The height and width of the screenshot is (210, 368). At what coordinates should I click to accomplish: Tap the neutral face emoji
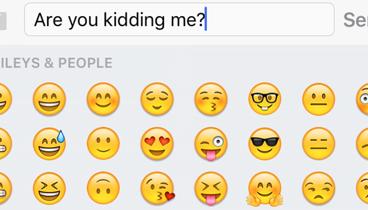pyautogui.click(x=319, y=99)
